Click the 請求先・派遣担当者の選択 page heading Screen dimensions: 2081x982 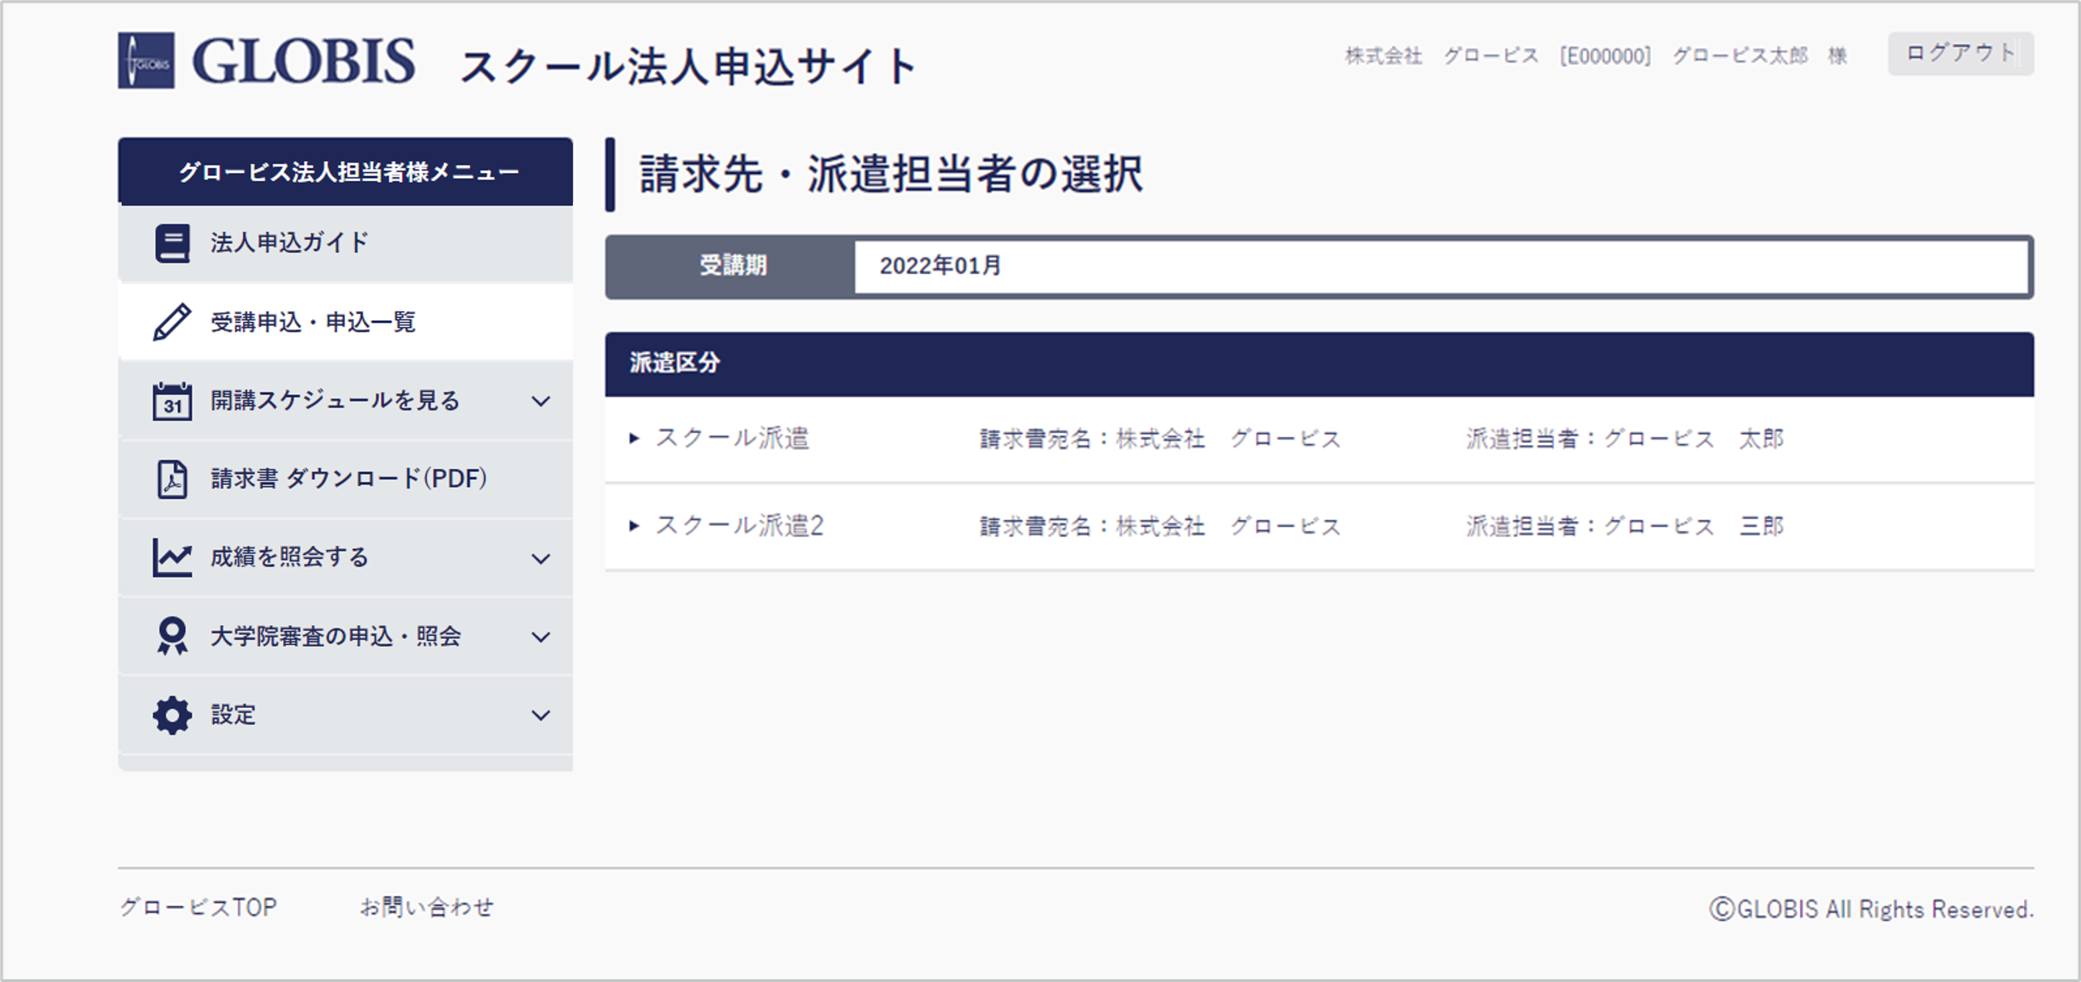890,174
